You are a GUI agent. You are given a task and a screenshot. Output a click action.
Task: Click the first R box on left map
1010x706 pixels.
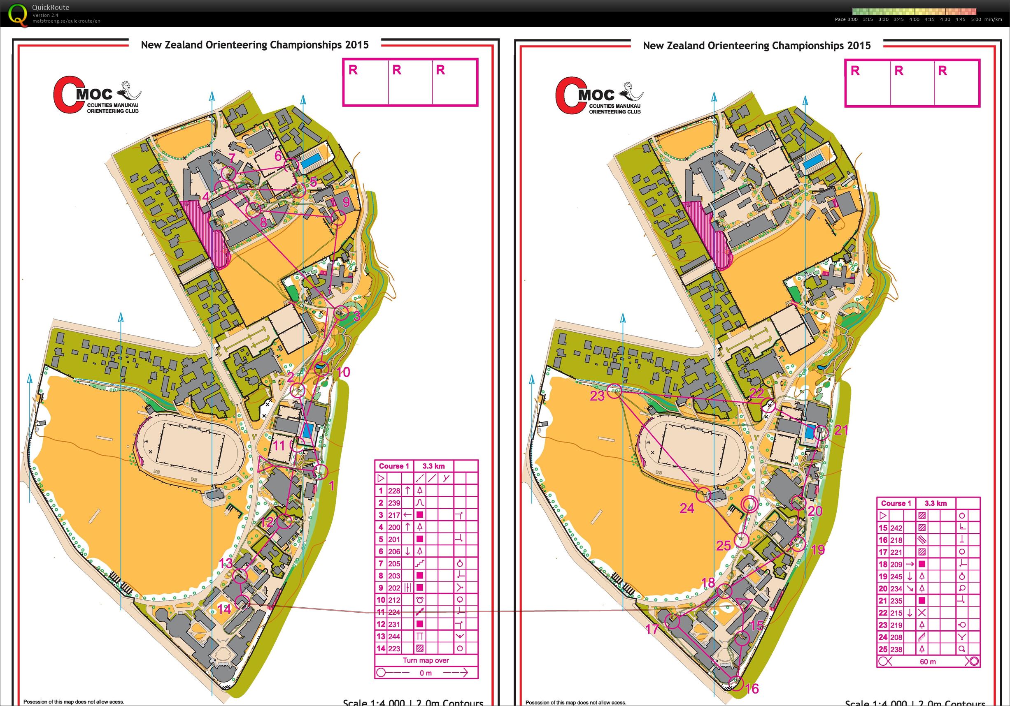(366, 82)
